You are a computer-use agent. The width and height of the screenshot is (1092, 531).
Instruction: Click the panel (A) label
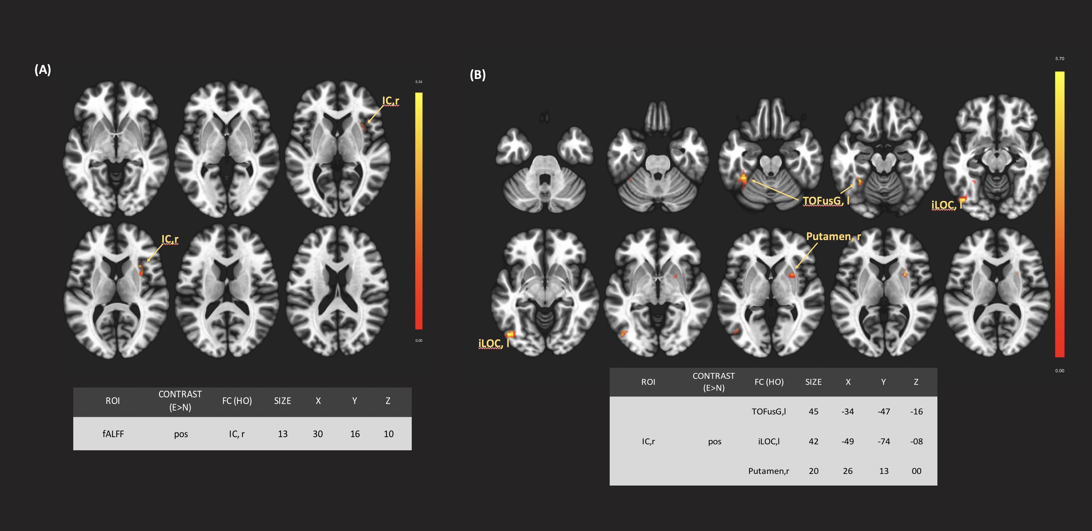click(43, 70)
